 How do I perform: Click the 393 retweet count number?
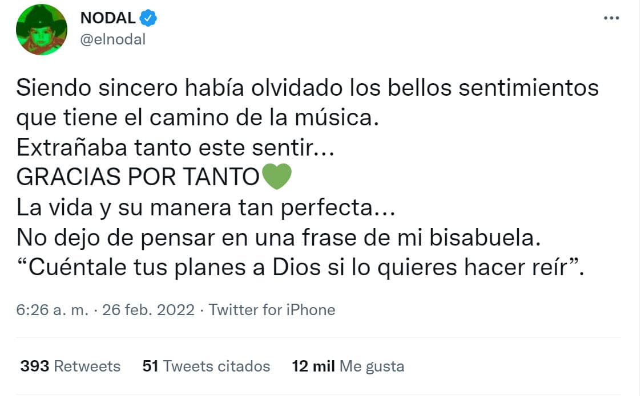[x=33, y=366]
